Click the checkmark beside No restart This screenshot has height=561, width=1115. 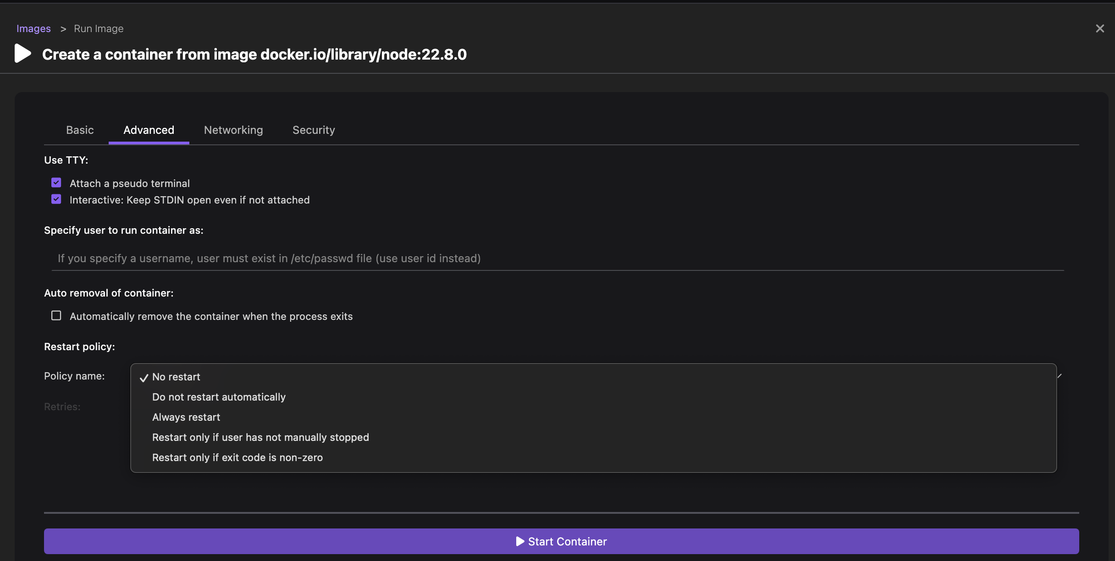pos(144,378)
